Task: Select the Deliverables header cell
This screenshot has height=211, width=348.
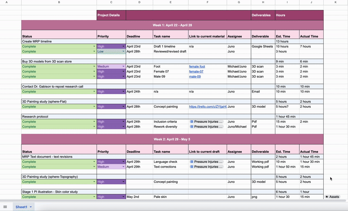Action: (263, 15)
